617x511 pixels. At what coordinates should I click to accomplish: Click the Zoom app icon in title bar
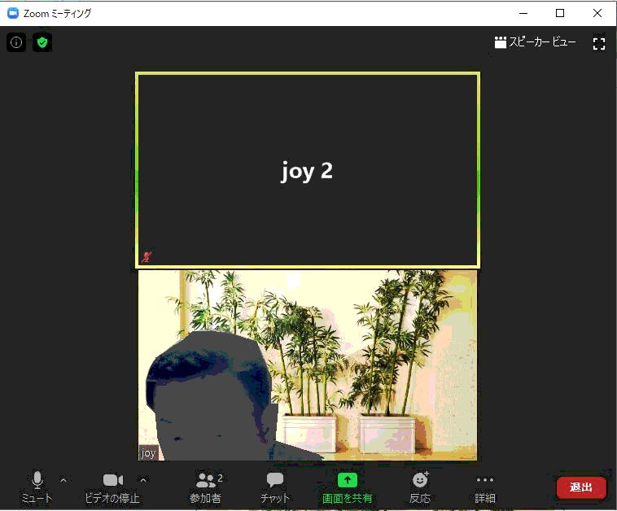[13, 13]
